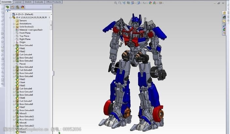This screenshot has width=230, height=134.
Task: Open the View Palette task pane icon
Action: point(224,25)
